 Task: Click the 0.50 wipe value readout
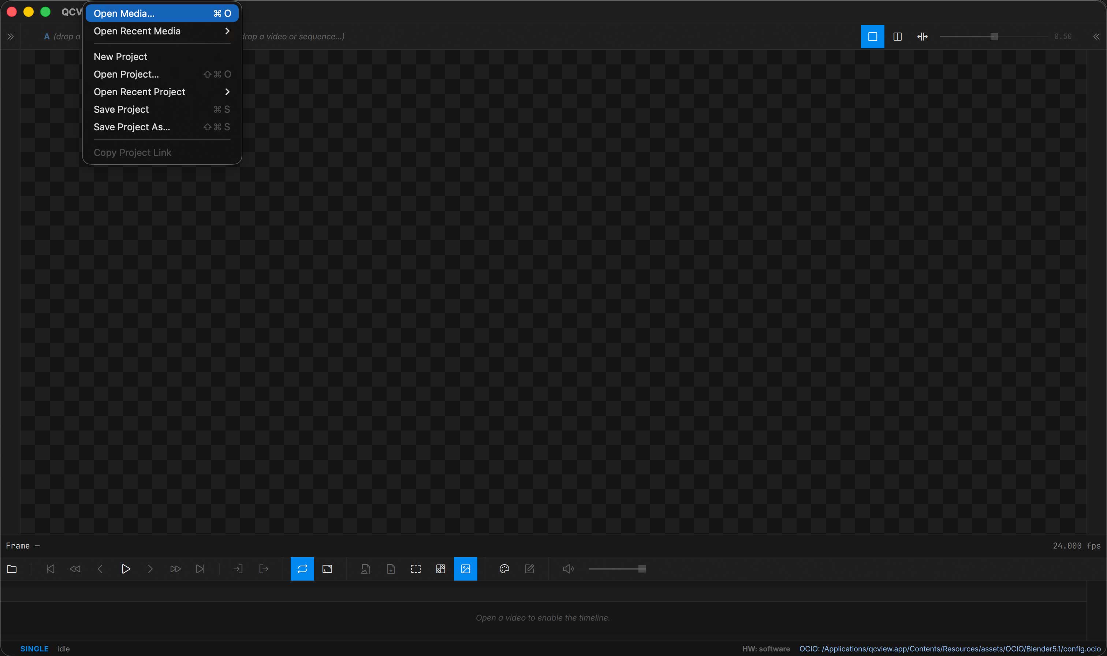[1063, 37]
